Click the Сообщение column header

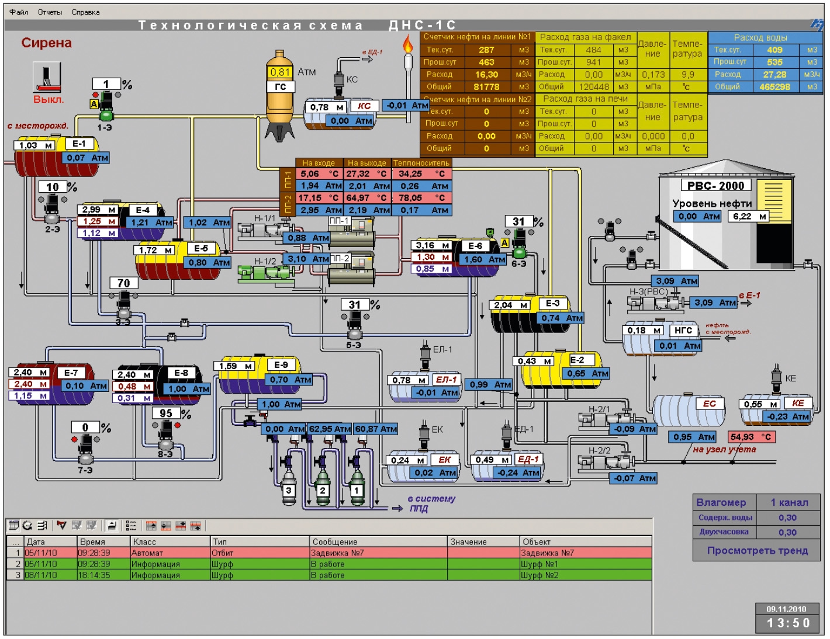click(378, 542)
